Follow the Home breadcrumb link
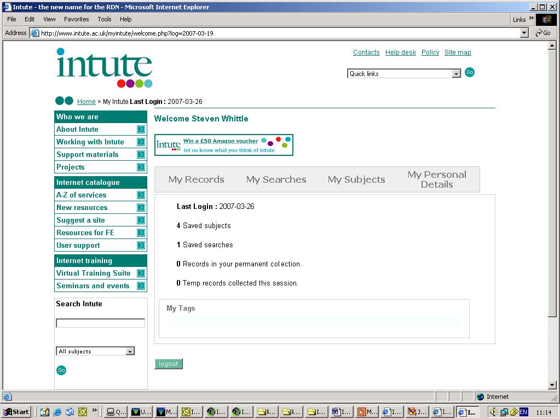560x419 pixels. tap(86, 102)
